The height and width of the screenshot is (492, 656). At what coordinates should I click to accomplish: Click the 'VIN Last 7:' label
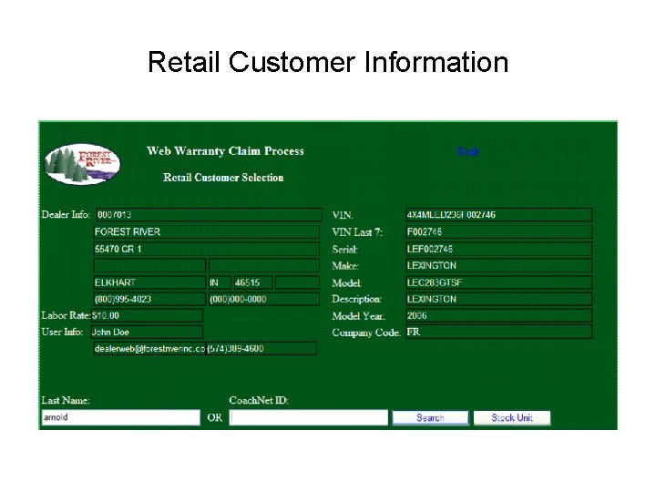[x=357, y=232]
